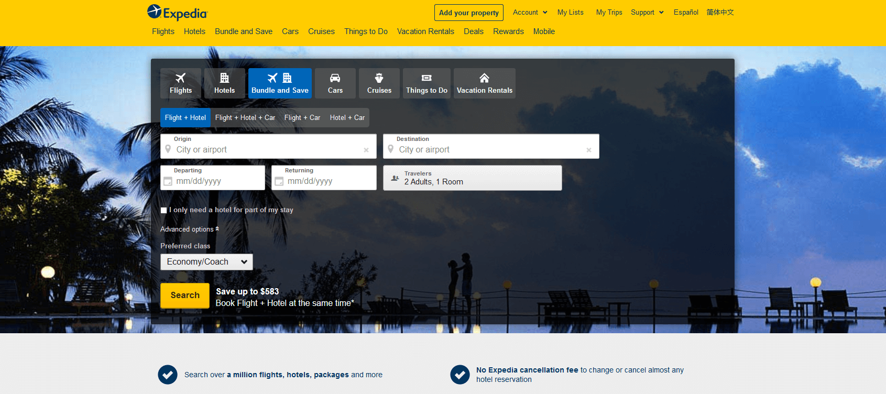Click the Destination City or airport field
The width and height of the screenshot is (886, 394).
tap(491, 146)
